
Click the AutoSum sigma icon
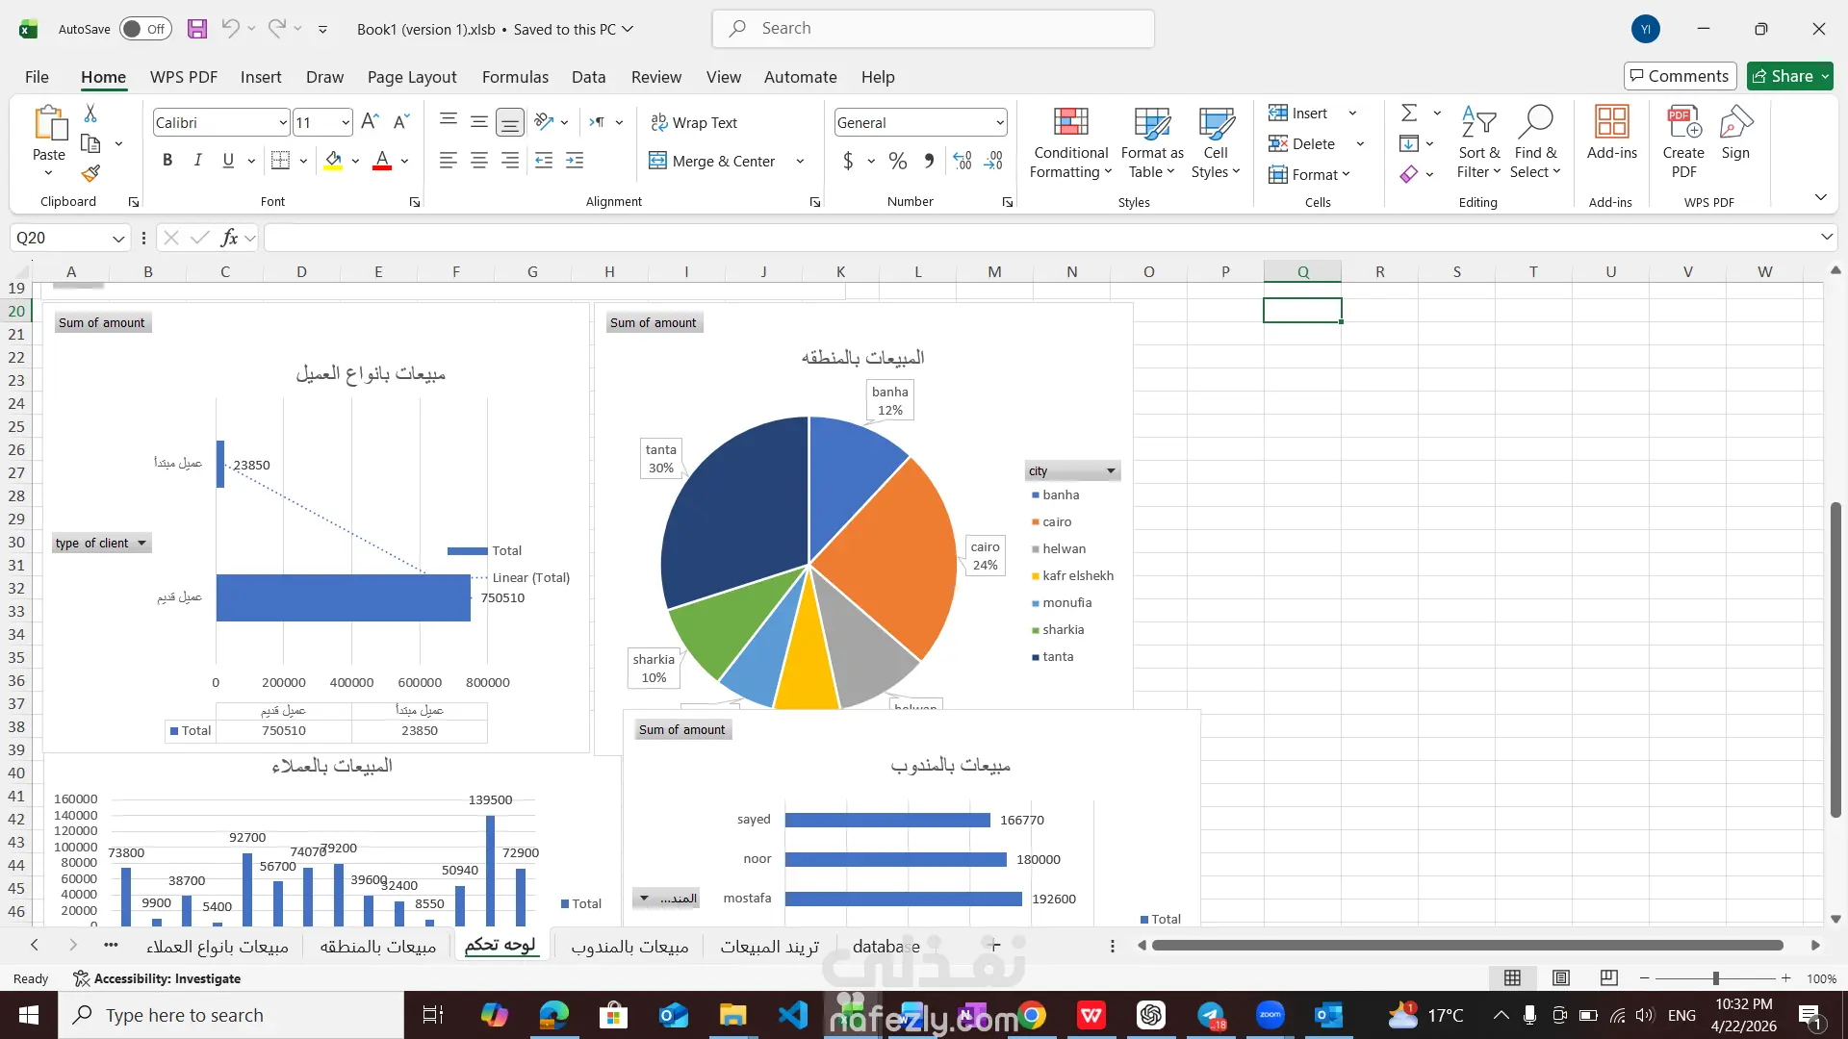pos(1409,114)
